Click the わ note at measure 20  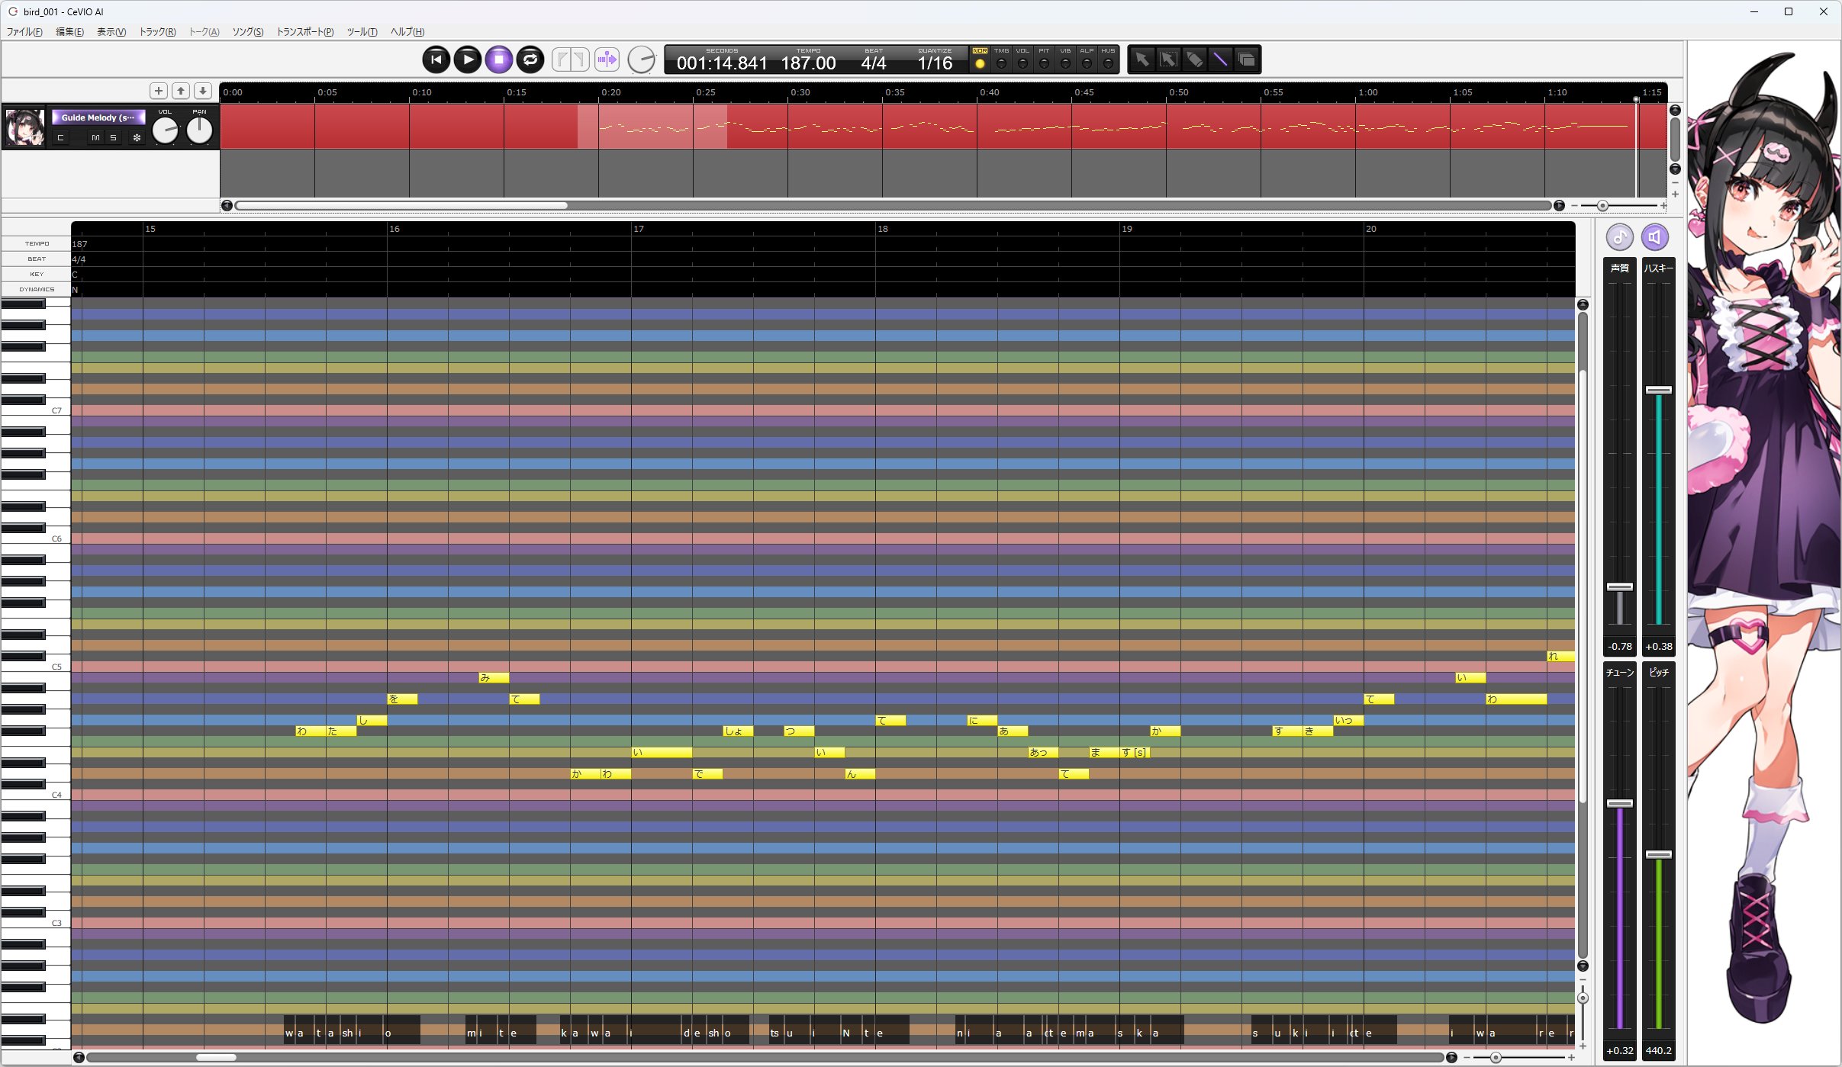(x=1515, y=699)
